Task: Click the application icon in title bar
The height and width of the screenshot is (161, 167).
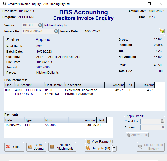Action: point(4,4)
